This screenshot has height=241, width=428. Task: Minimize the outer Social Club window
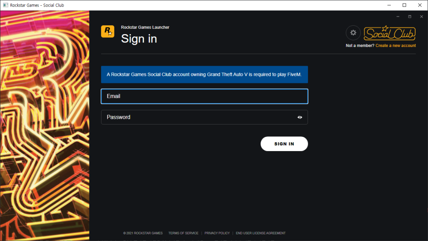(389, 5)
